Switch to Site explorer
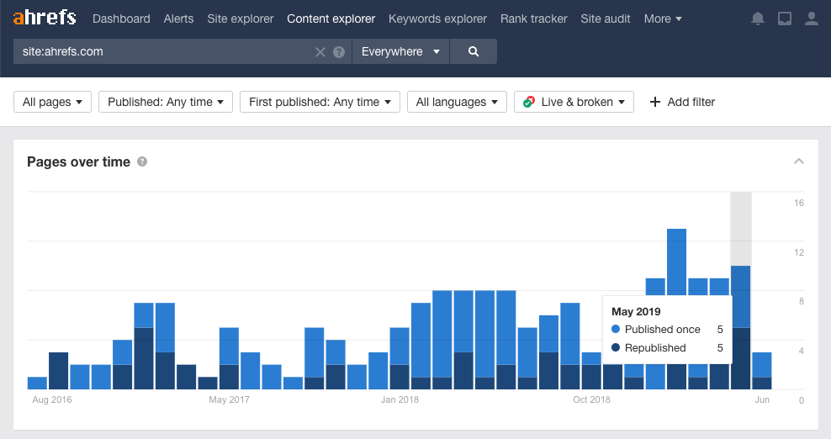Screen dimensions: 831x439 click(x=240, y=19)
